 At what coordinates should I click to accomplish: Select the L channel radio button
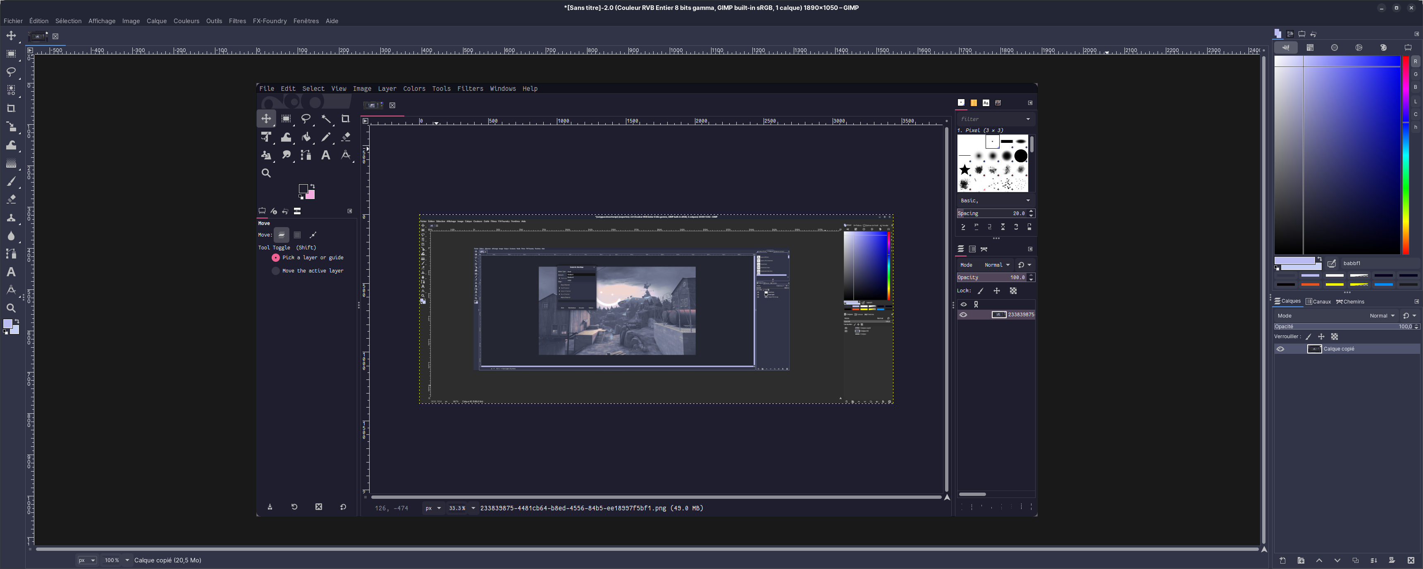1415,101
